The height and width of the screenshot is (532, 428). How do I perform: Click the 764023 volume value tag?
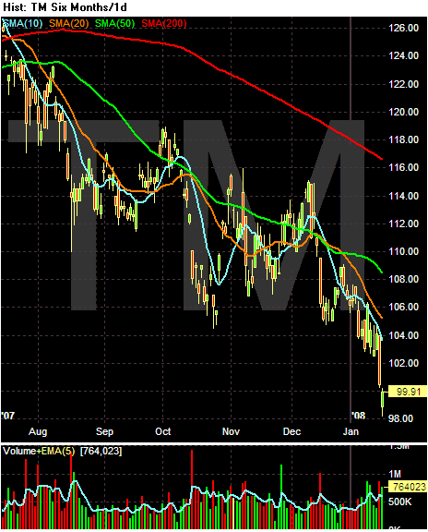click(x=408, y=487)
